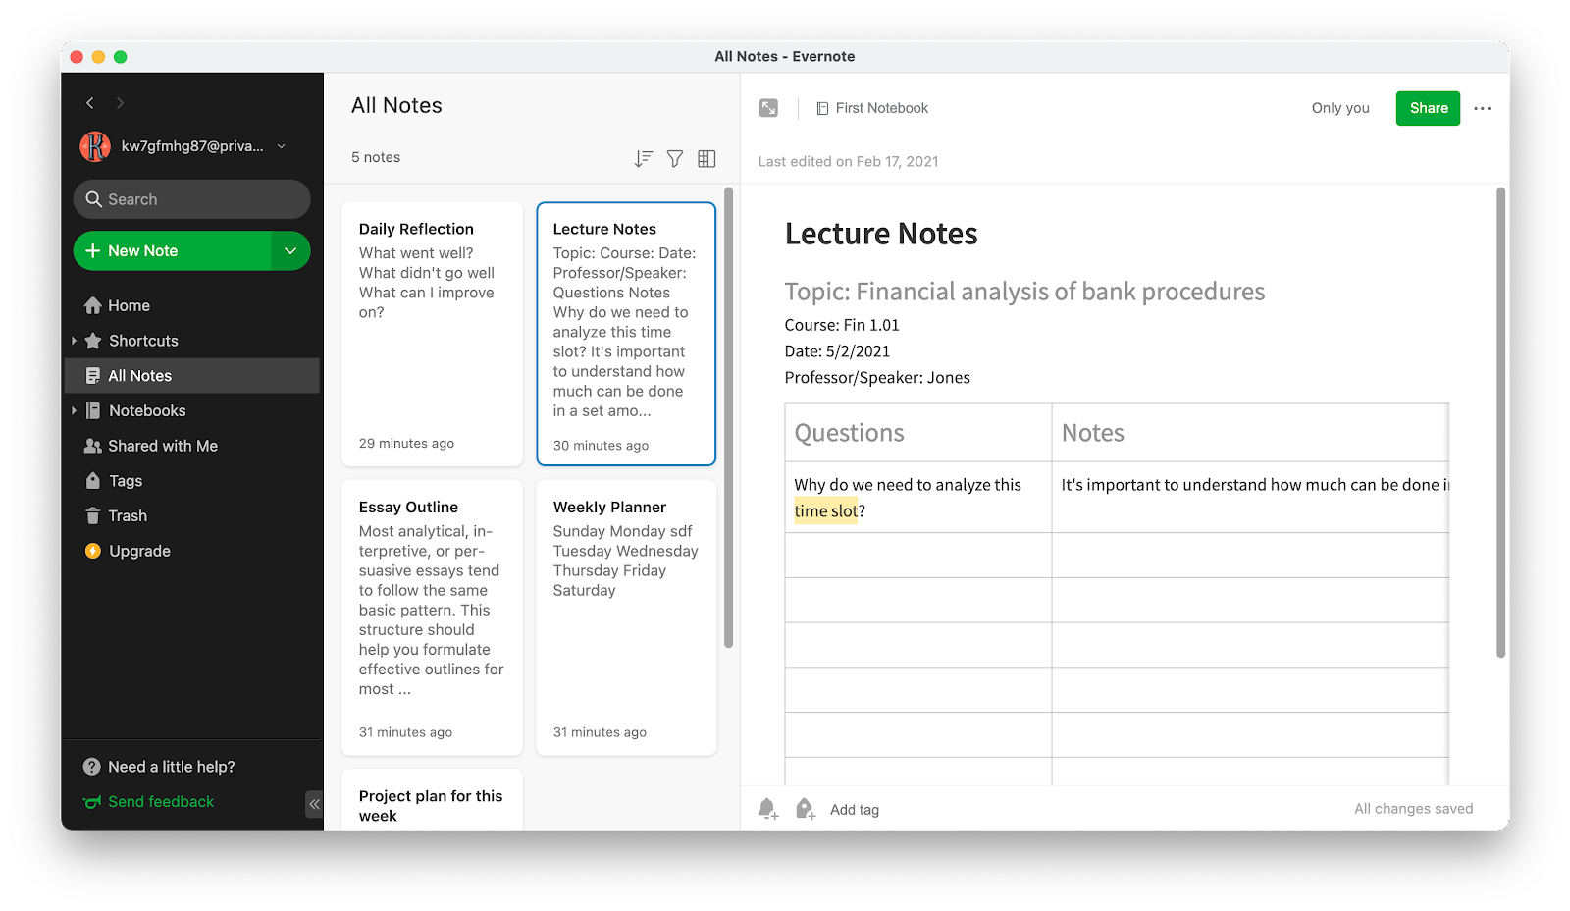Open Shared with Me
The image size is (1570, 911).
(x=192, y=446)
